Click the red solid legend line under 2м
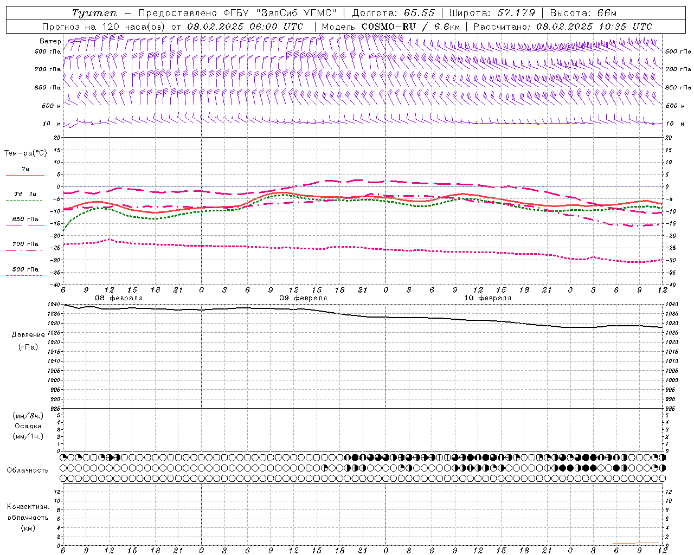The image size is (694, 555). 25,176
